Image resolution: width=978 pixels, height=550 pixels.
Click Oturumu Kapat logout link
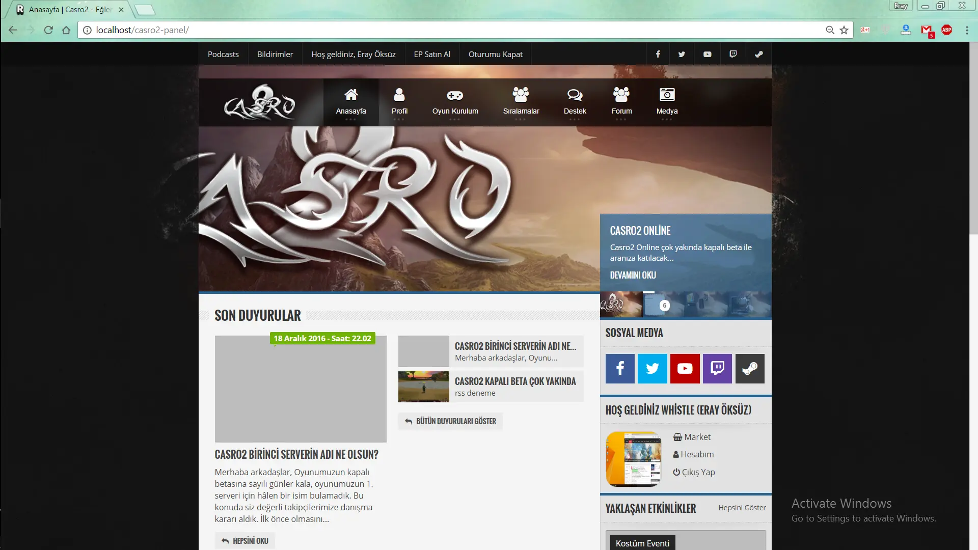coord(496,54)
